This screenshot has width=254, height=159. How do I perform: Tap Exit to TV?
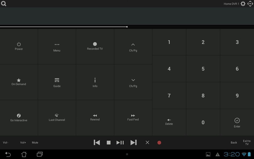247,143
